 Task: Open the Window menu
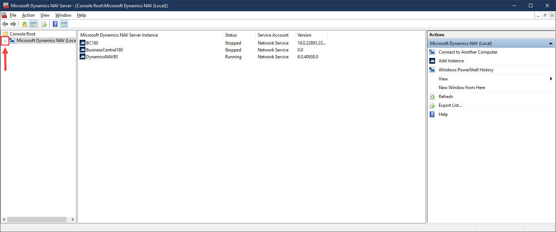(x=63, y=15)
